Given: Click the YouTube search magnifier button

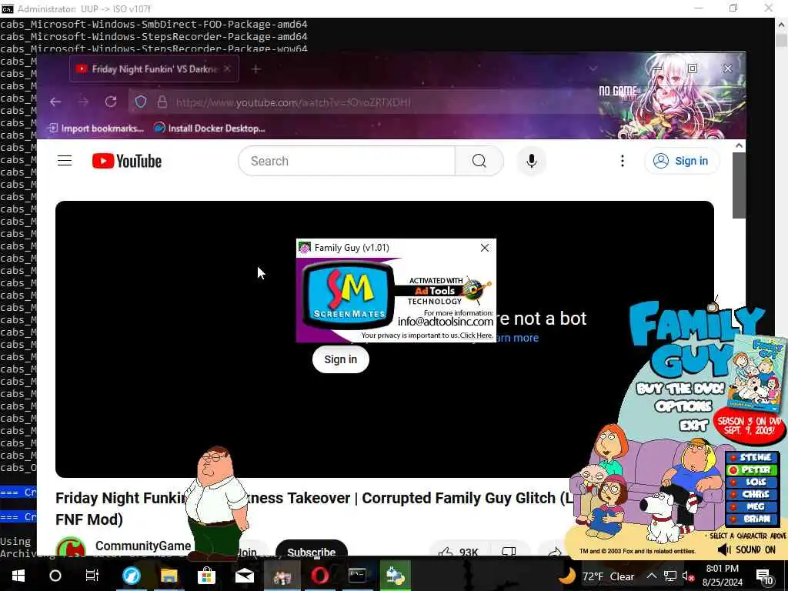Looking at the screenshot, I should click(x=479, y=161).
